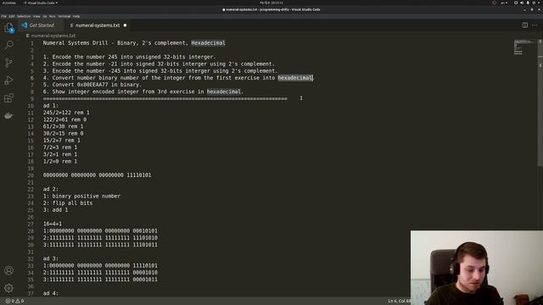Click the Ln 6 cursor position status item
The height and width of the screenshot is (305, 543).
coord(399,301)
